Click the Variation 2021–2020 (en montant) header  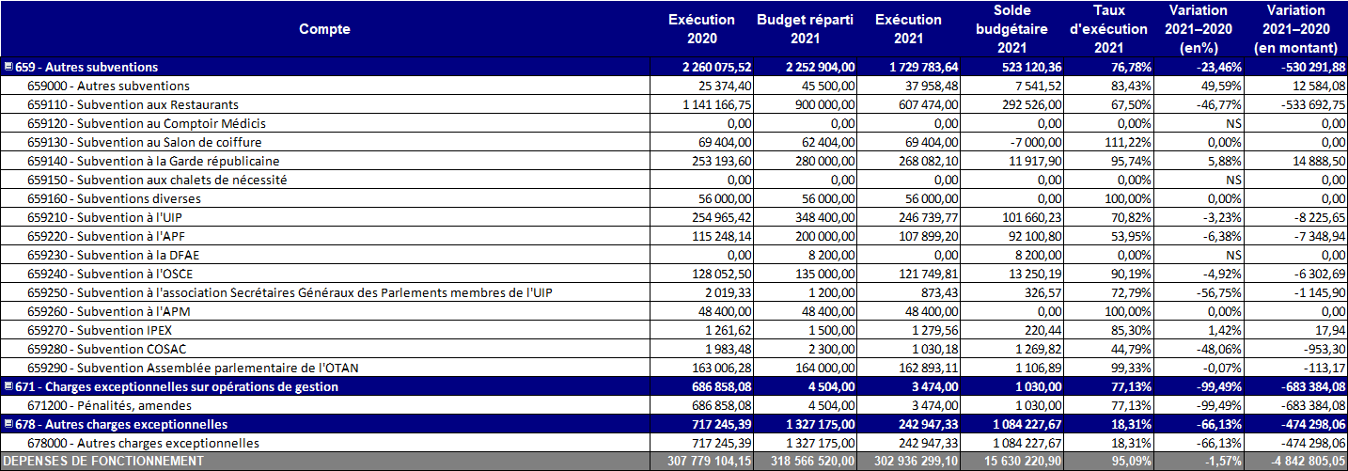point(1294,29)
